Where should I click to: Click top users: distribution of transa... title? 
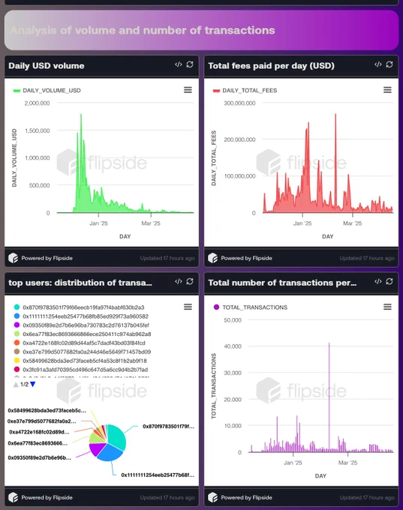80,283
